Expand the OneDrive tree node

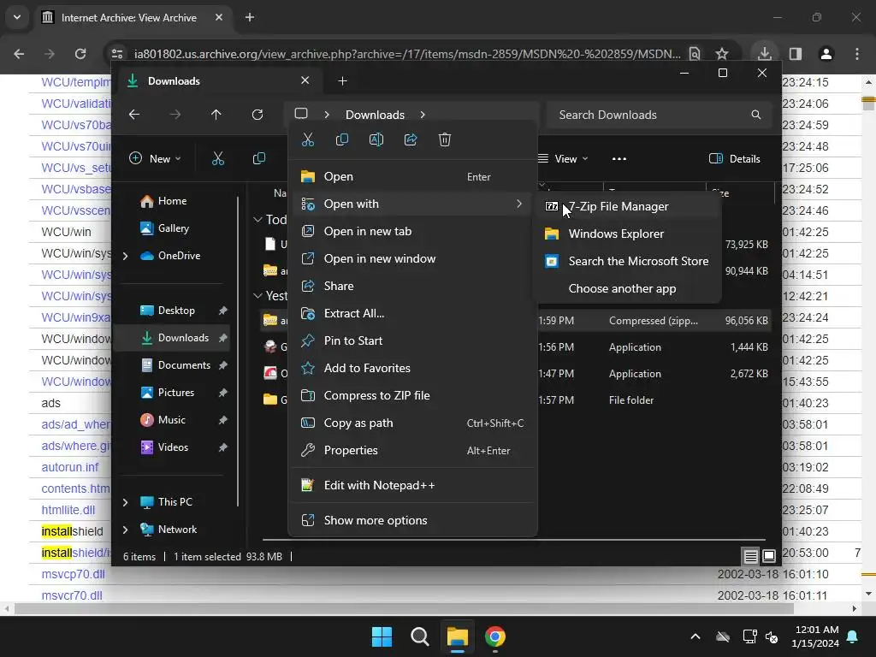click(x=125, y=256)
